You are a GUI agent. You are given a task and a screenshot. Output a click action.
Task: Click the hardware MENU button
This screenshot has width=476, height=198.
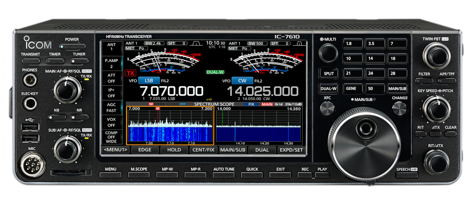point(110,175)
